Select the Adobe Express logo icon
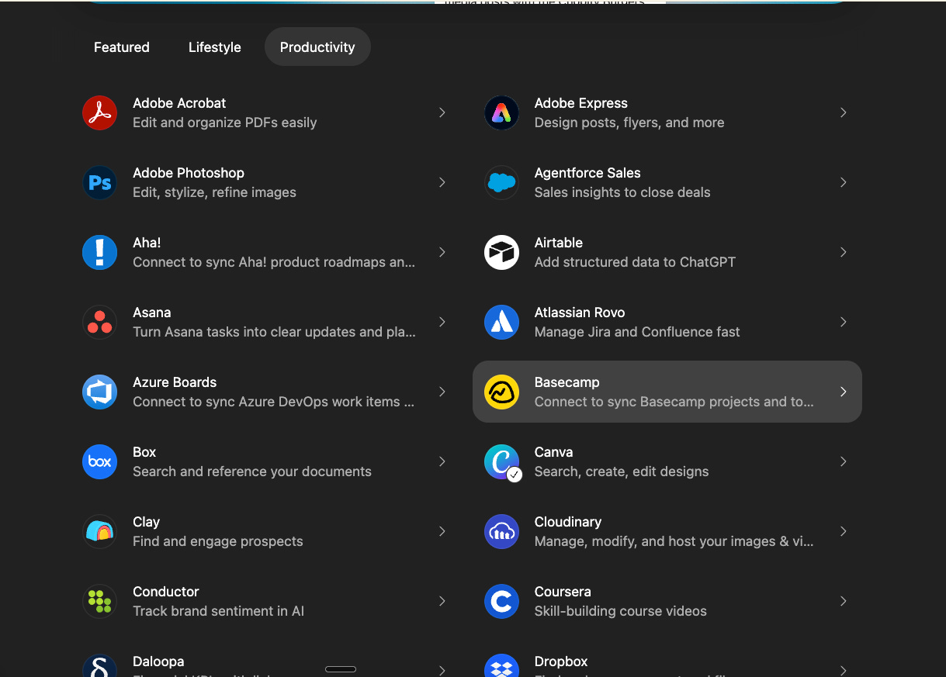 pos(501,112)
